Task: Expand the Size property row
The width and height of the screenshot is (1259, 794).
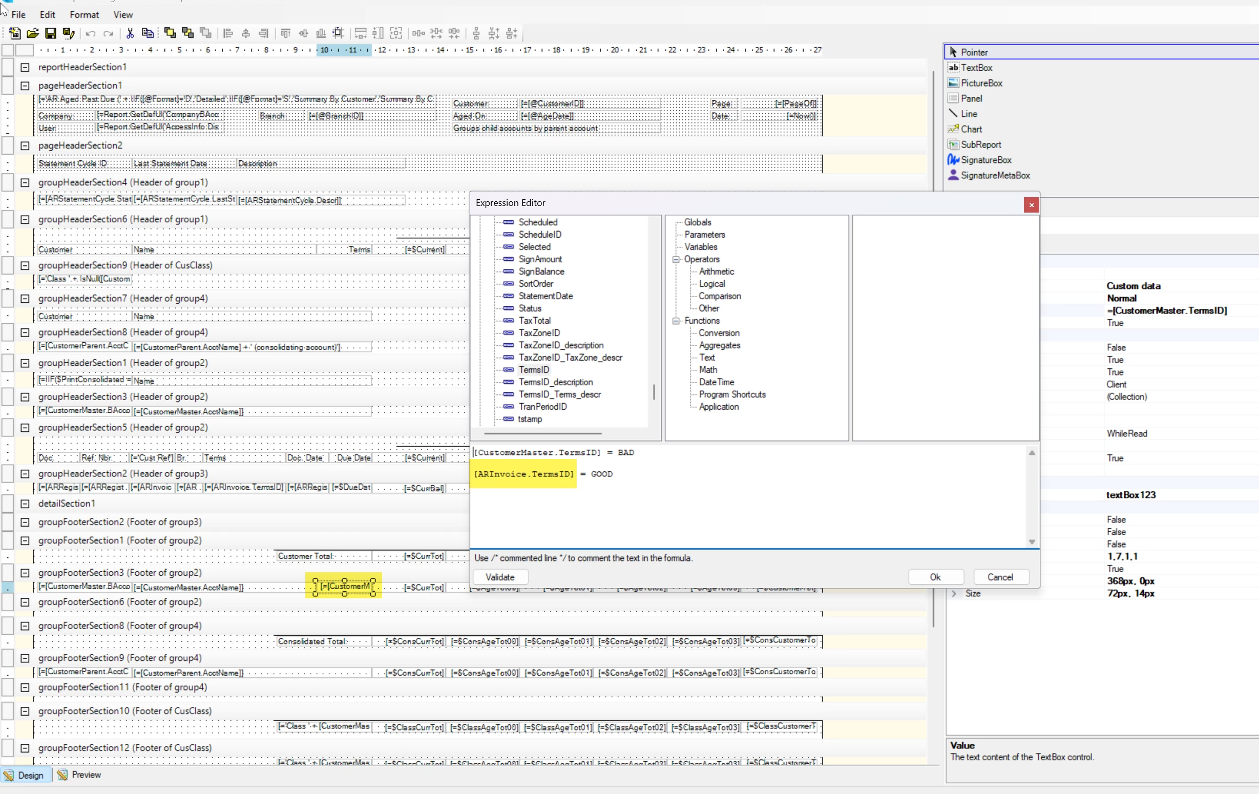Action: click(954, 594)
